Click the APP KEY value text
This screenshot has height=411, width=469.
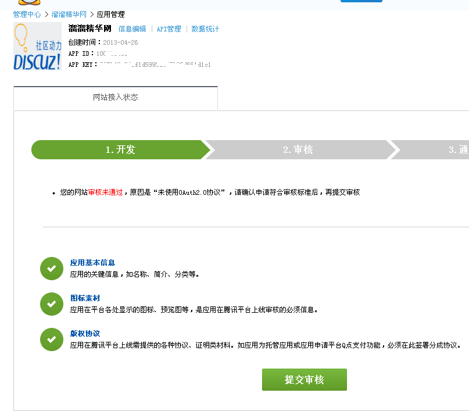(x=155, y=65)
